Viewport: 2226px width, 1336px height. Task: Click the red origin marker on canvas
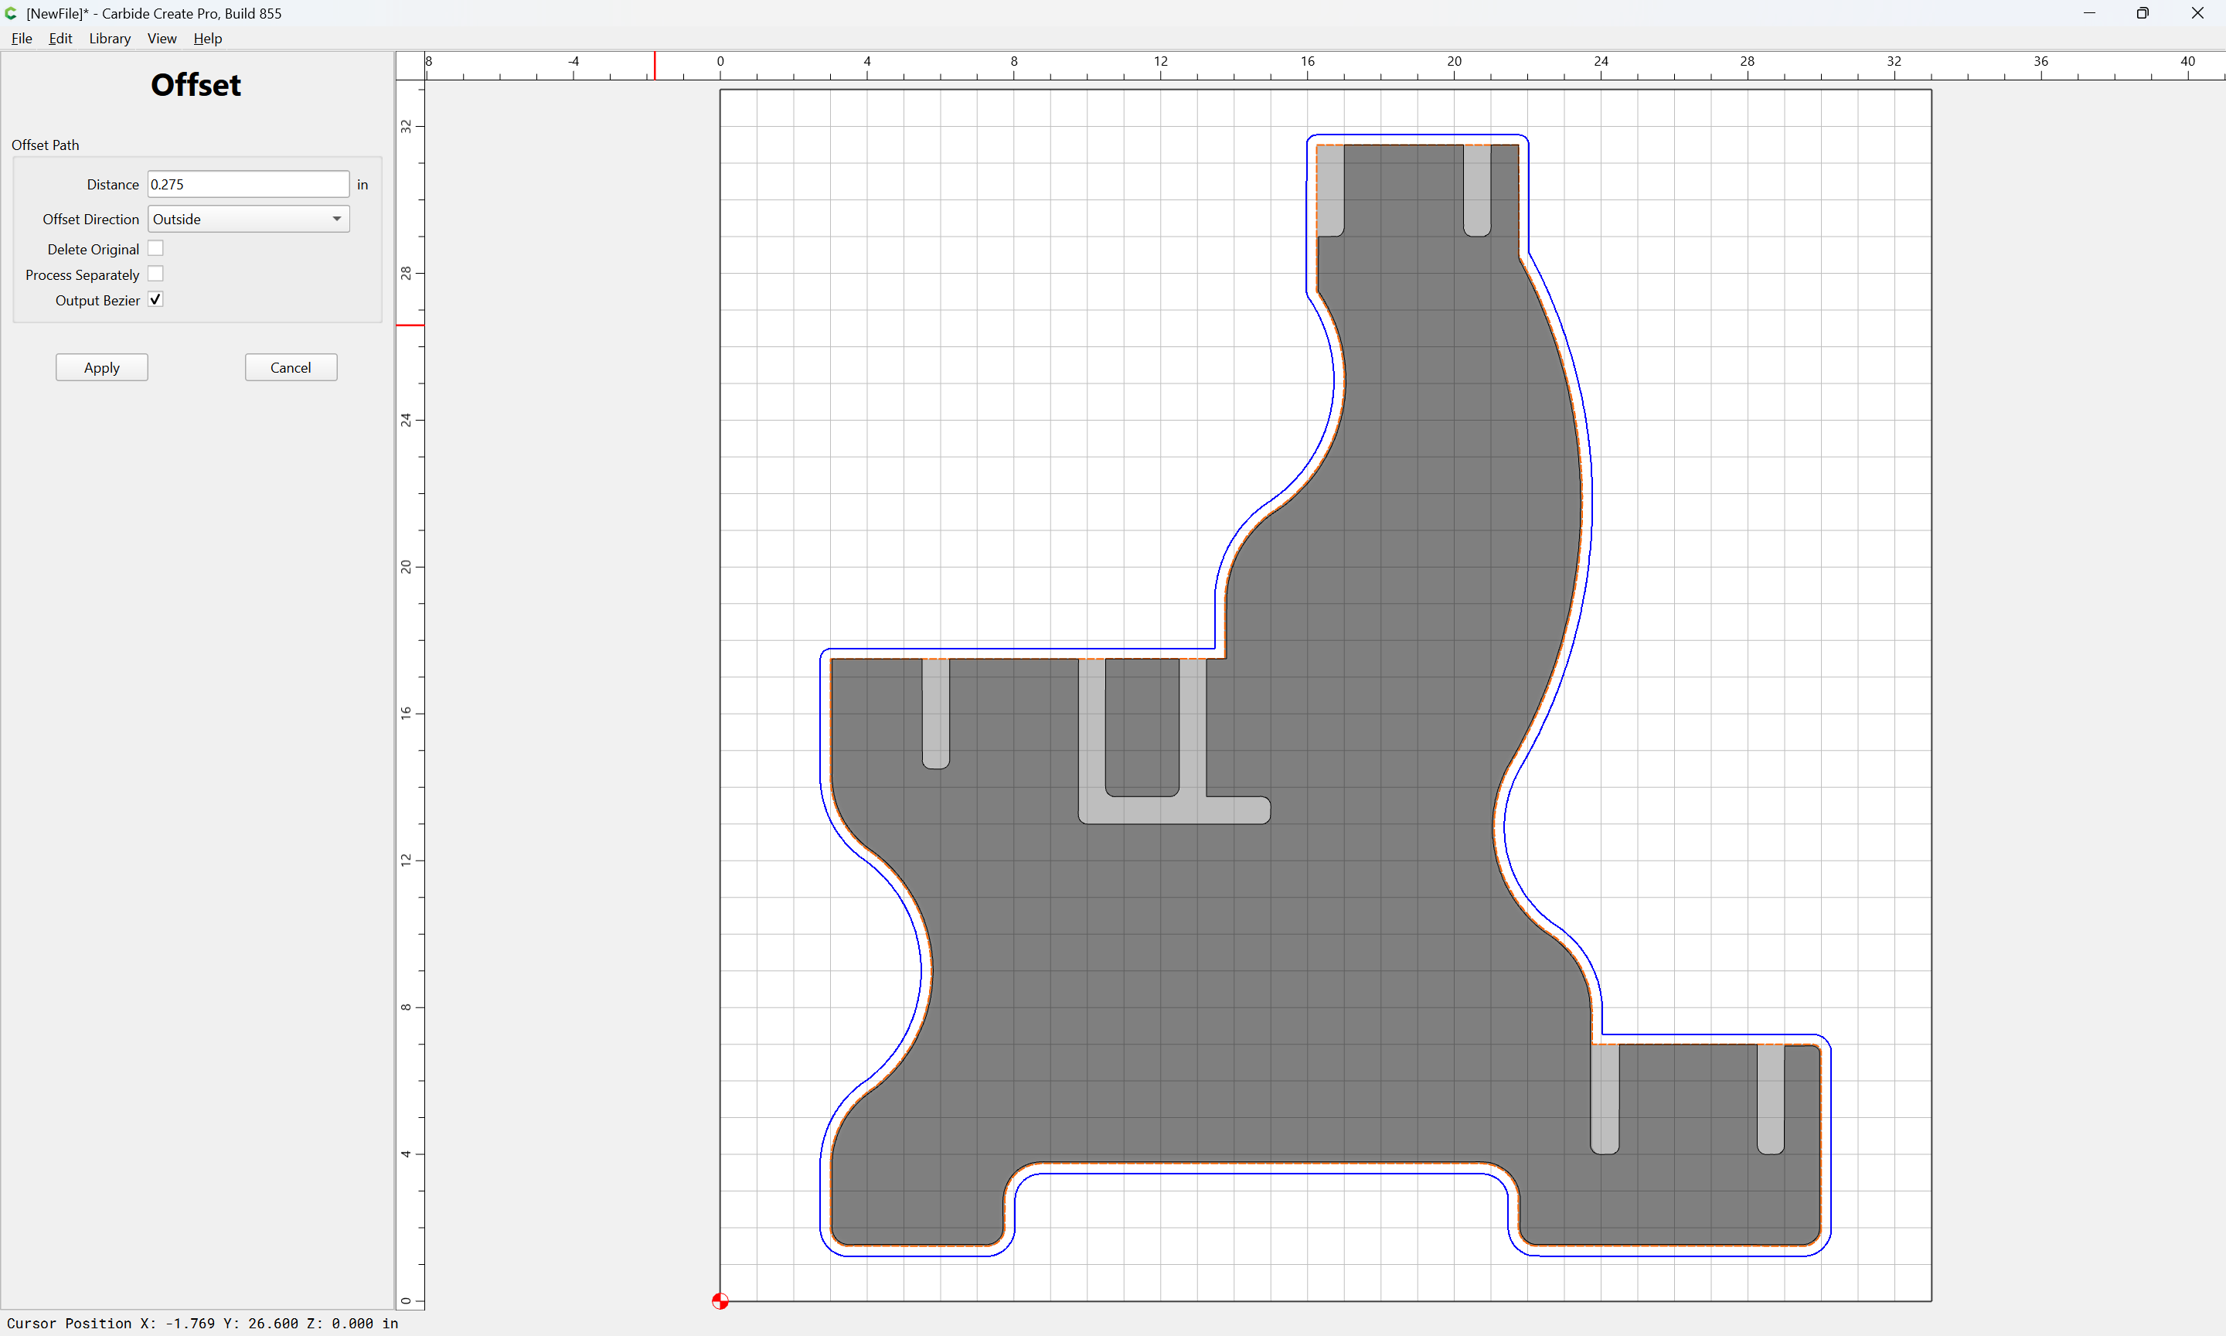tap(720, 1301)
